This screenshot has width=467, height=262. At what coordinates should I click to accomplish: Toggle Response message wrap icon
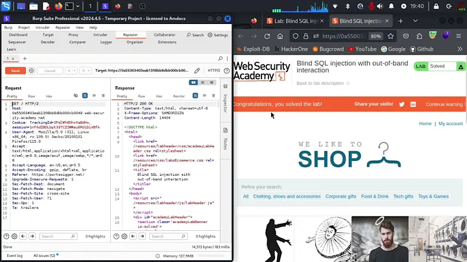click(x=195, y=95)
